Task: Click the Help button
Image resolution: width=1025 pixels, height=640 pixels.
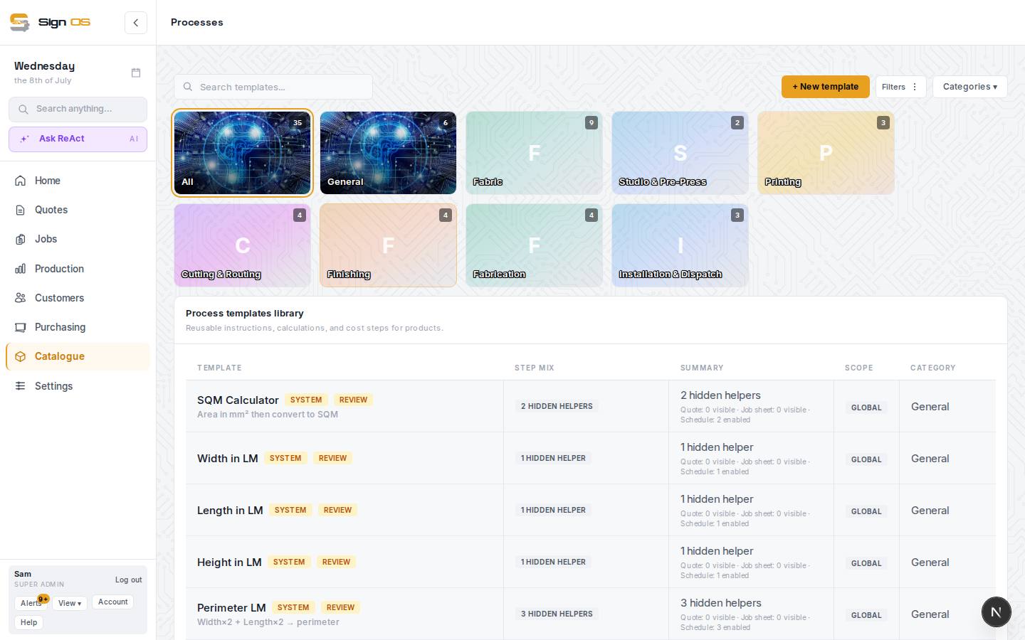Action: (28, 622)
